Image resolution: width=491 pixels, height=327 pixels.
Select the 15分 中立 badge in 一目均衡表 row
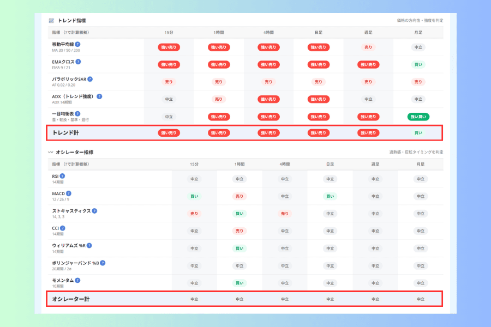(x=169, y=117)
